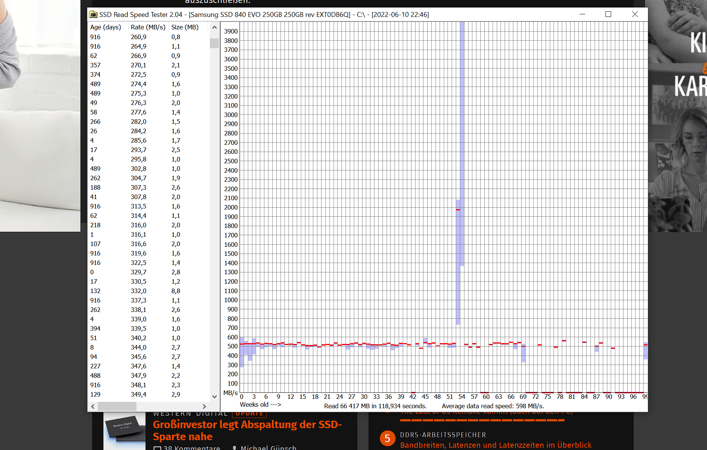The height and width of the screenshot is (450, 707).
Task: Select the row with rate 266,9
Action: (x=149, y=56)
